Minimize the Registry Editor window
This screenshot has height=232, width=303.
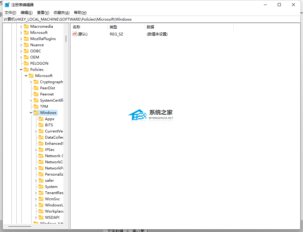tap(265, 5)
